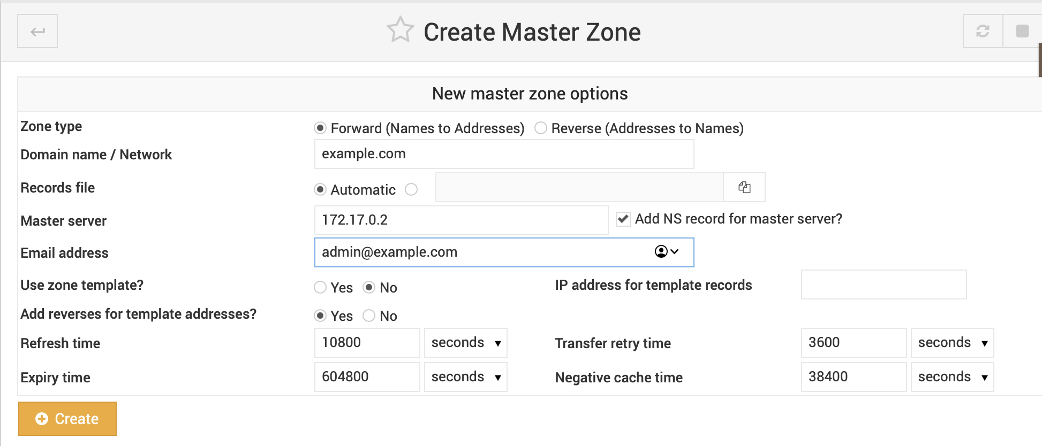Select Forward (Names to Addresses) zone type
Screen dimensions: 1042x446
coord(320,128)
